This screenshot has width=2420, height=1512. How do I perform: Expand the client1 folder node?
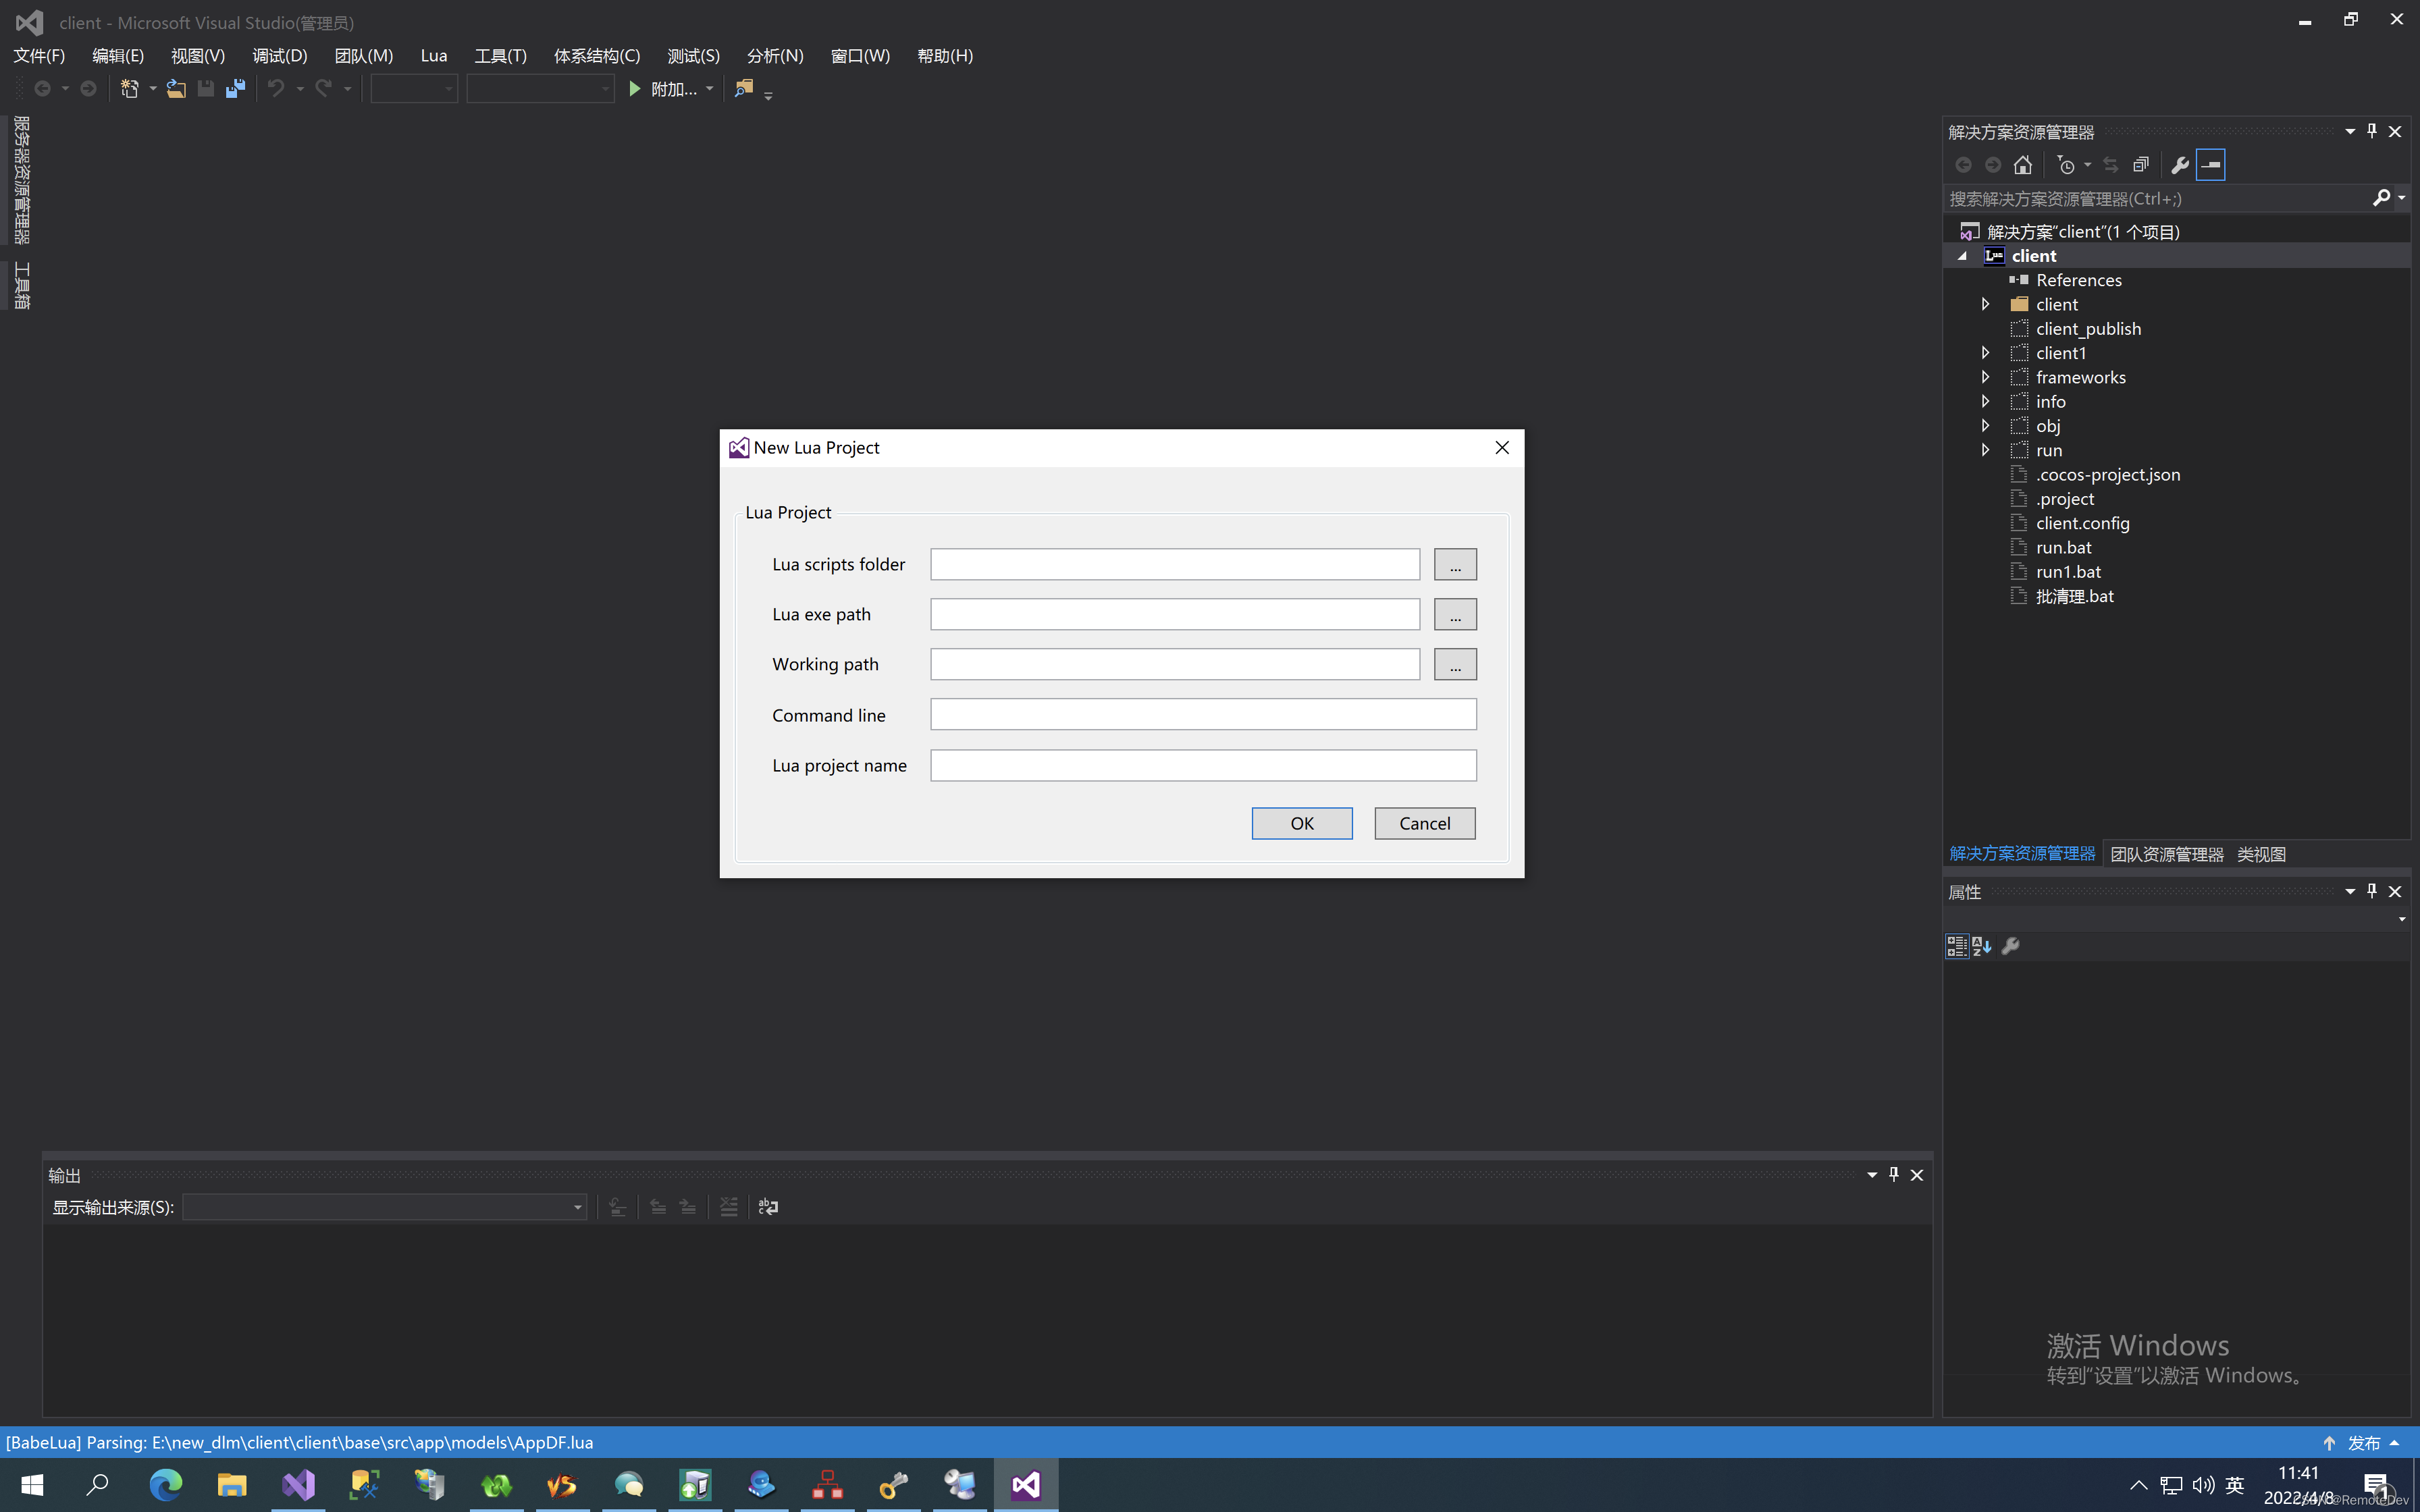click(x=1986, y=353)
